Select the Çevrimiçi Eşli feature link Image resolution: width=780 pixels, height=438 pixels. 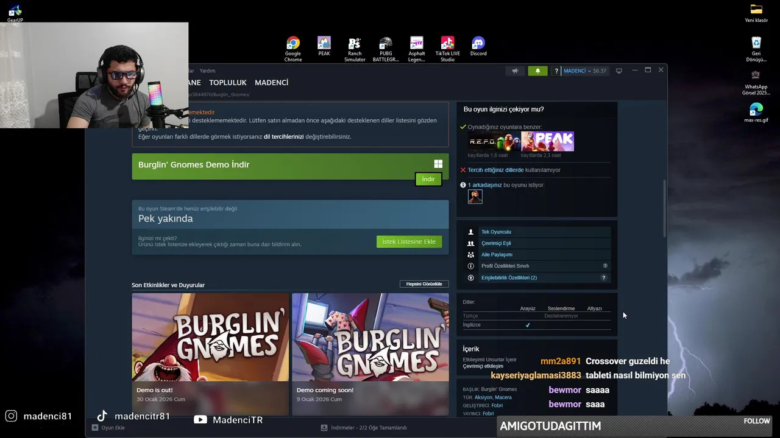(496, 243)
